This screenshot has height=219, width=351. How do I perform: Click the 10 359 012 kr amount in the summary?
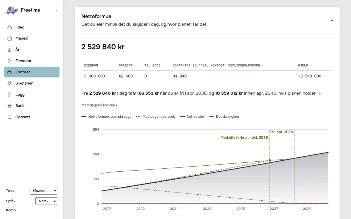[x=229, y=93]
